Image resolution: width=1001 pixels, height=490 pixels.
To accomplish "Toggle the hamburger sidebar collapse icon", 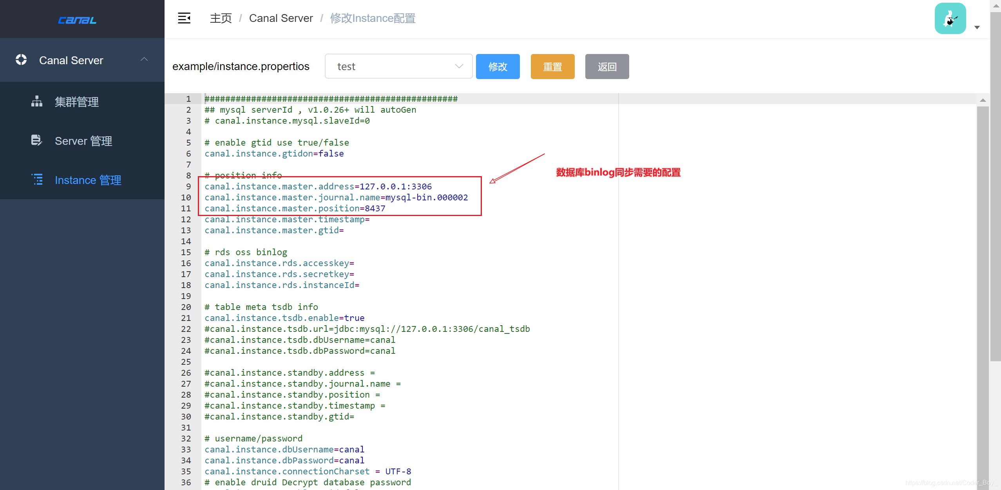I will coord(184,18).
